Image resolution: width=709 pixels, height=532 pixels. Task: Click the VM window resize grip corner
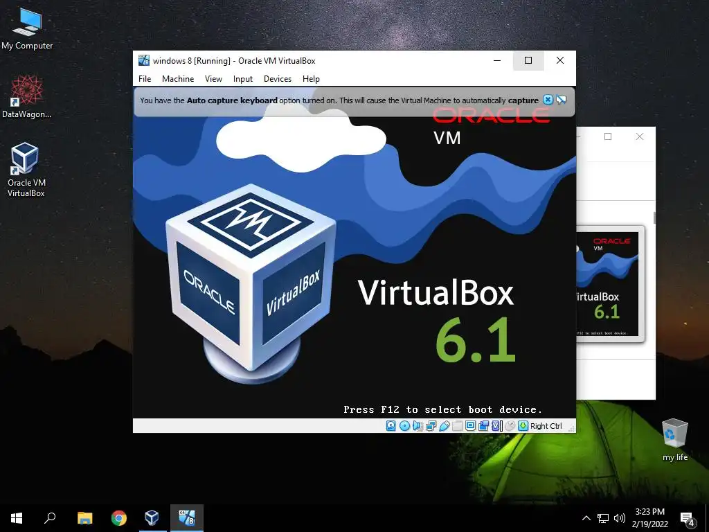[571, 429]
